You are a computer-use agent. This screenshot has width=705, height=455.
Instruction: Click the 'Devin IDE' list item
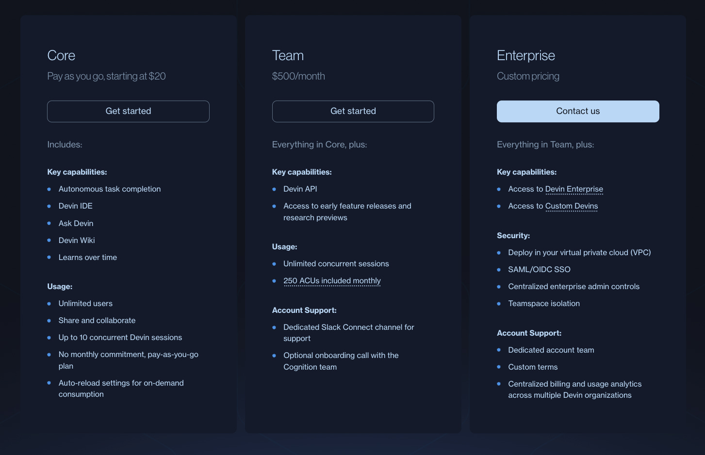coord(75,206)
